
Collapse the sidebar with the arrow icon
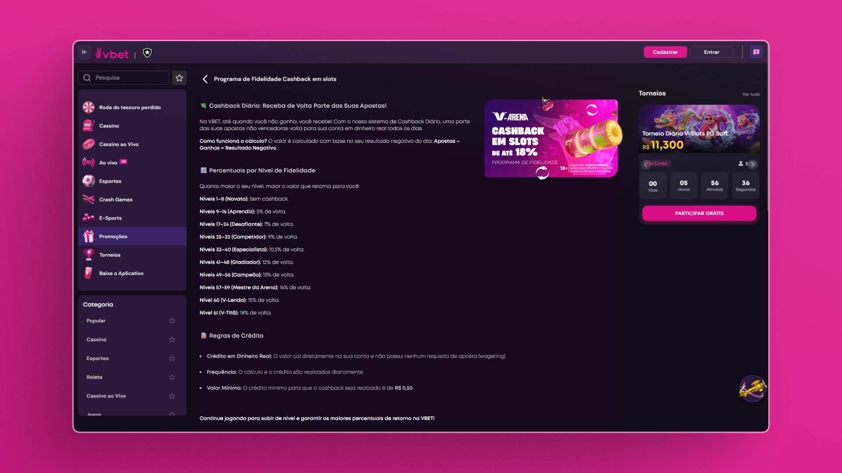[x=85, y=52]
